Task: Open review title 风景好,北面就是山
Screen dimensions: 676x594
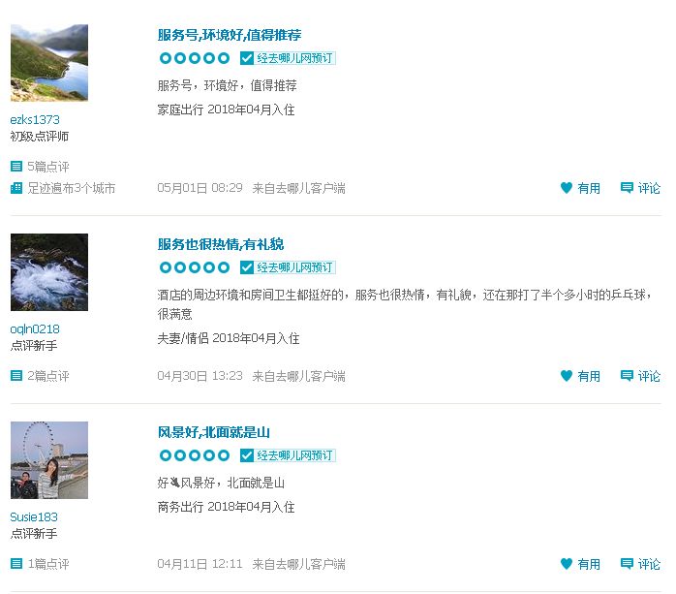Action: (214, 432)
